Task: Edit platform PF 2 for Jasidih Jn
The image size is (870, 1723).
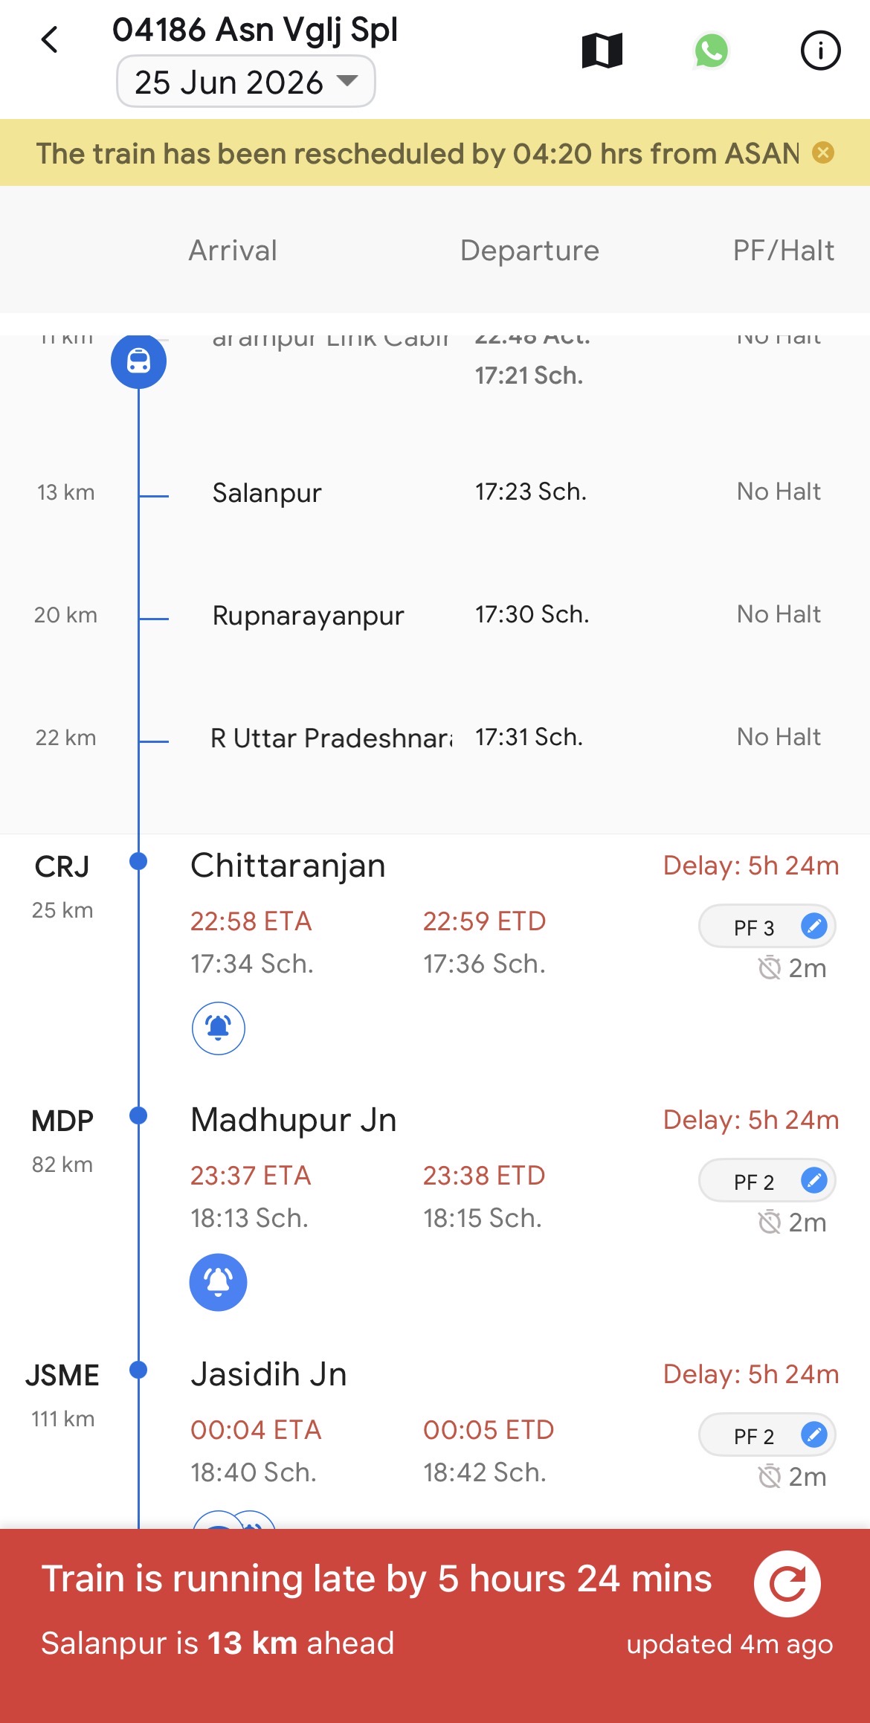Action: point(814,1435)
